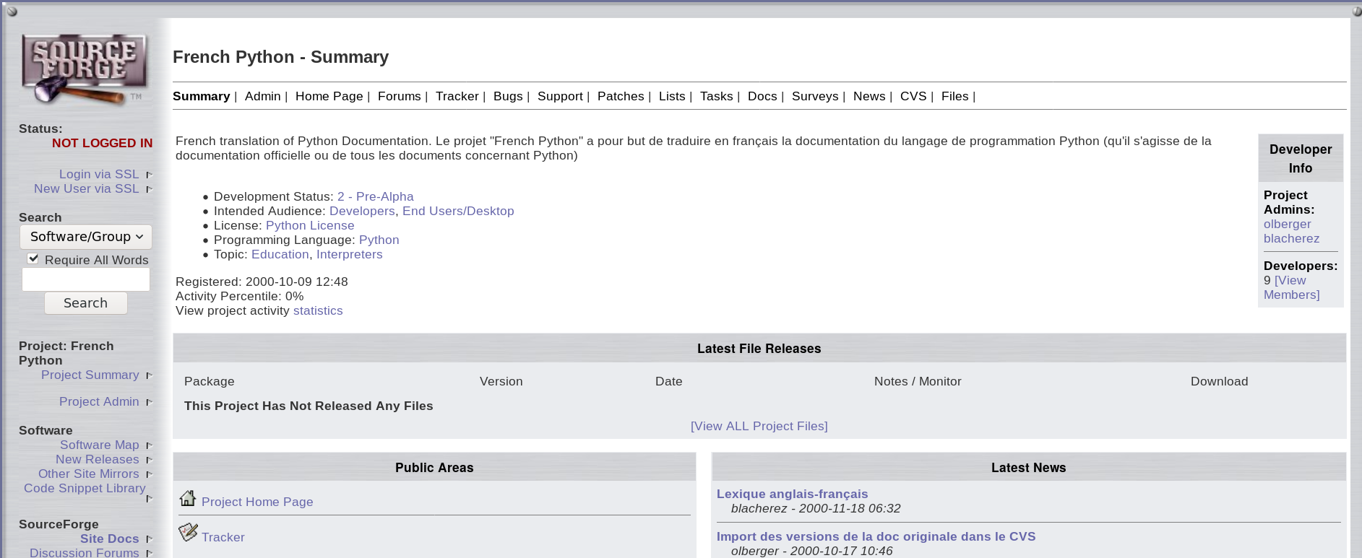Click the arrow icon next to Discussion Forums
1362x558 pixels.
pyautogui.click(x=149, y=553)
